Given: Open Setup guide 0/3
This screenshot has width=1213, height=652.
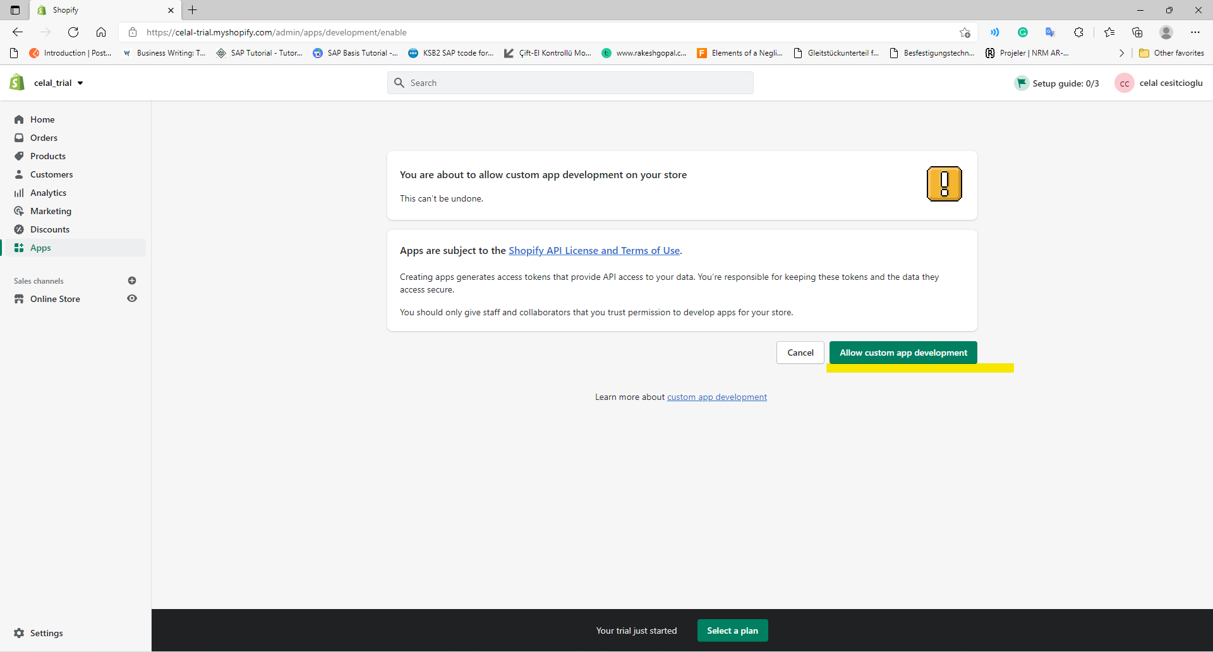Looking at the screenshot, I should (x=1056, y=83).
